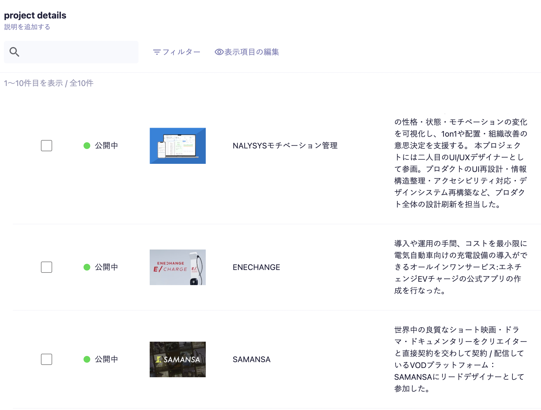
Task: Open the ENECHANGE EV charge thumbnail
Action: (x=178, y=267)
